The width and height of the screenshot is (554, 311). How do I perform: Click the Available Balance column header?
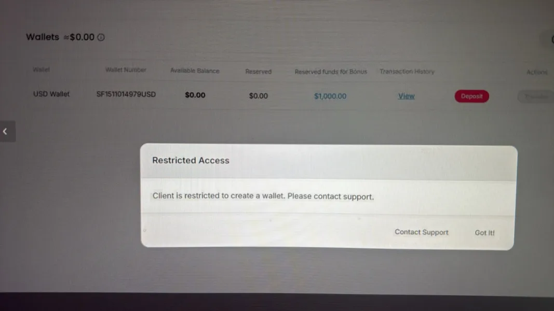[x=195, y=71]
